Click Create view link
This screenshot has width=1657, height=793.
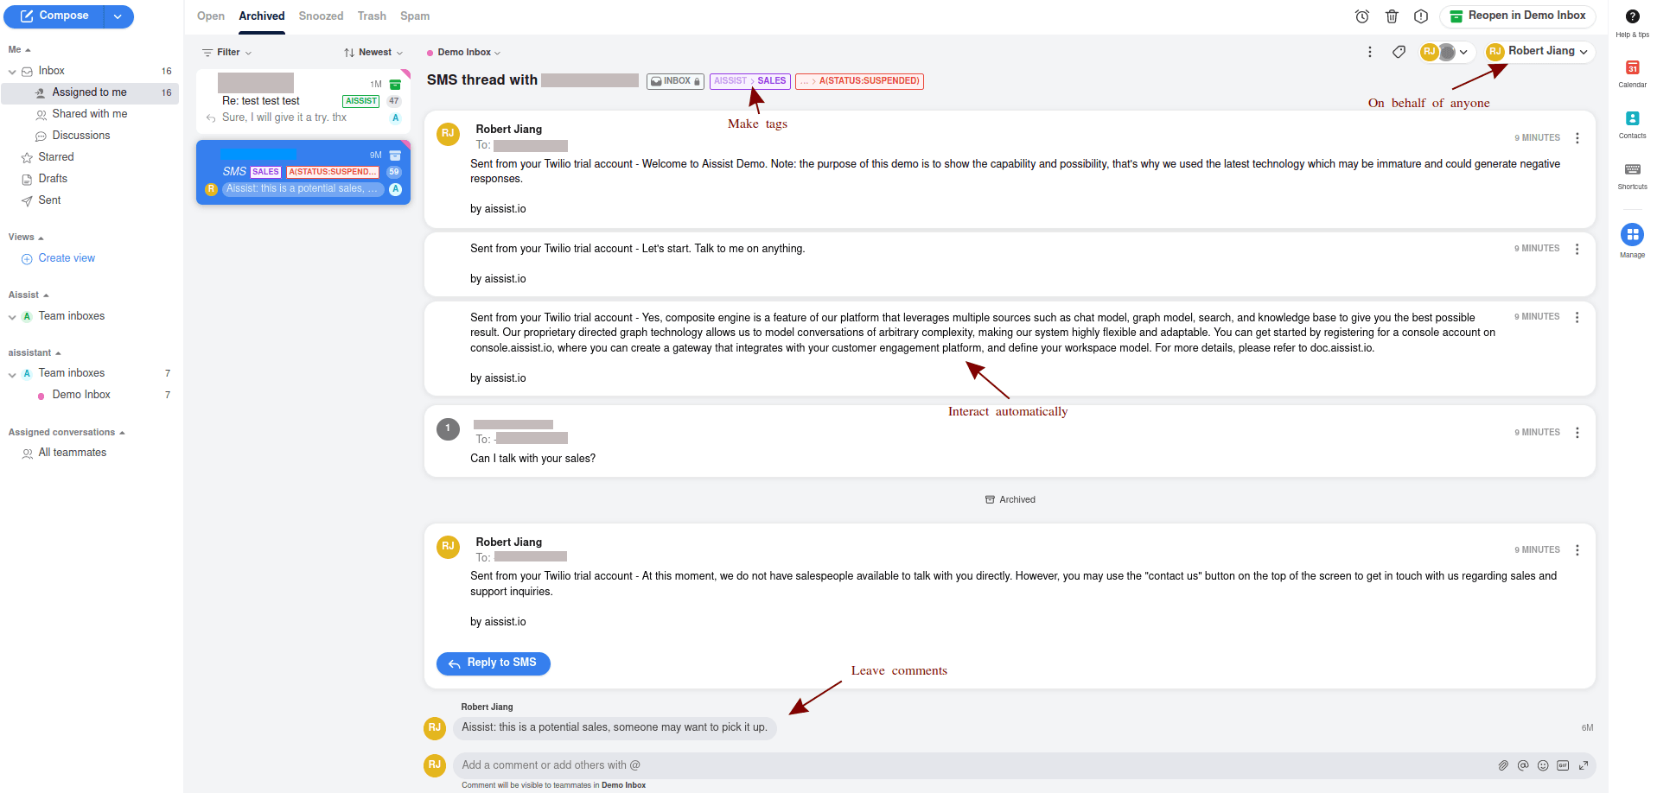click(67, 258)
